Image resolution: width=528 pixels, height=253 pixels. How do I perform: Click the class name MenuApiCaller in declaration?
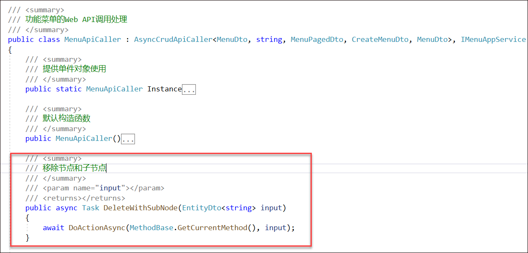93,39
